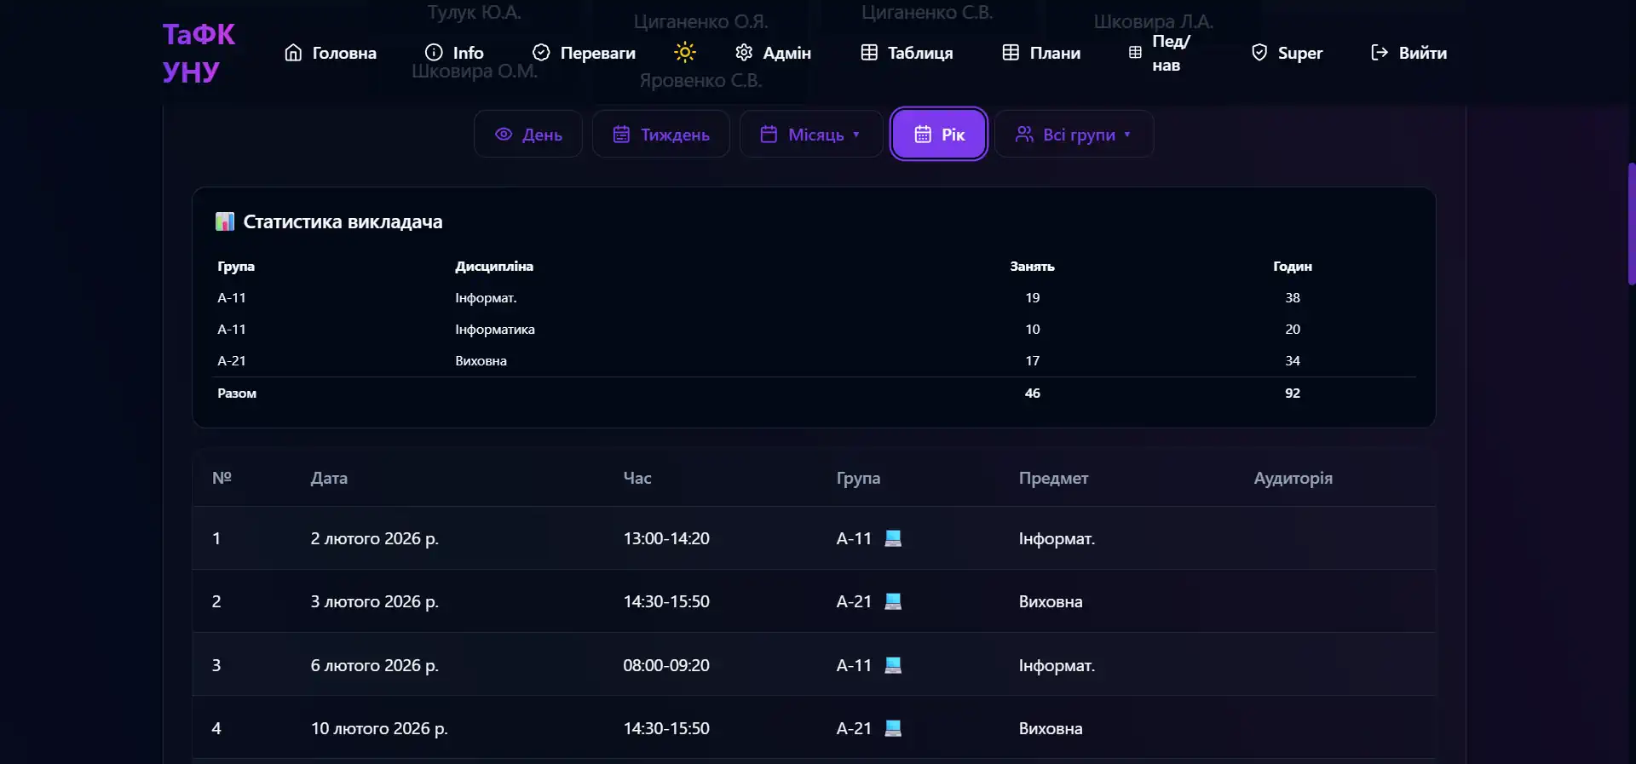Click the Таблиця grid icon

click(869, 53)
